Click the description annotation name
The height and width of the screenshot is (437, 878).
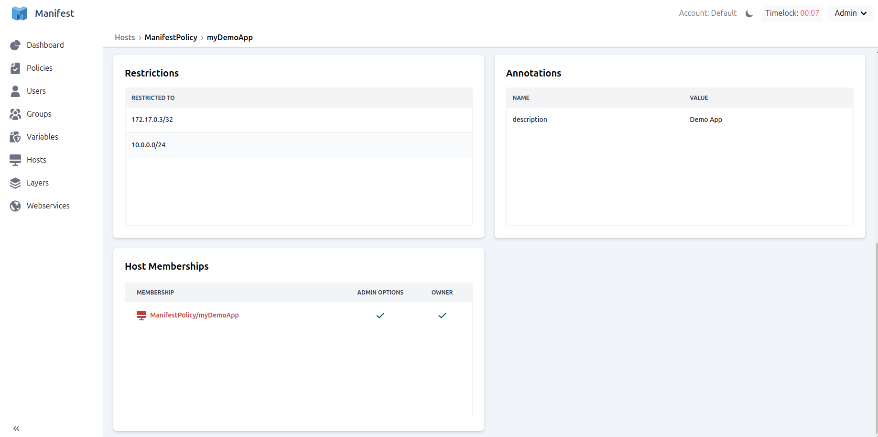(530, 120)
